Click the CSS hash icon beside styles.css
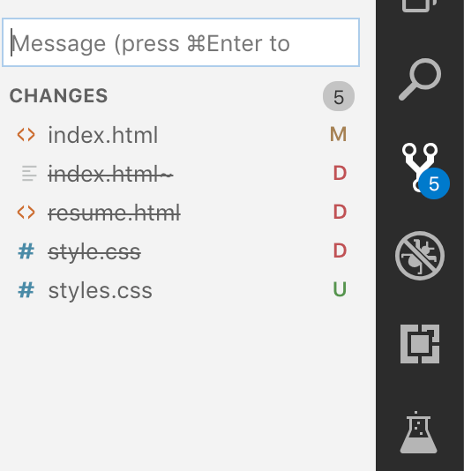 pyautogui.click(x=26, y=290)
